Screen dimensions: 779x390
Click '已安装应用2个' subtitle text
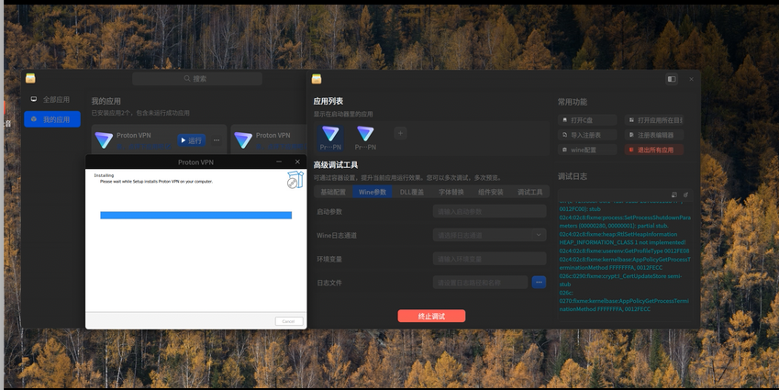pyautogui.click(x=140, y=113)
